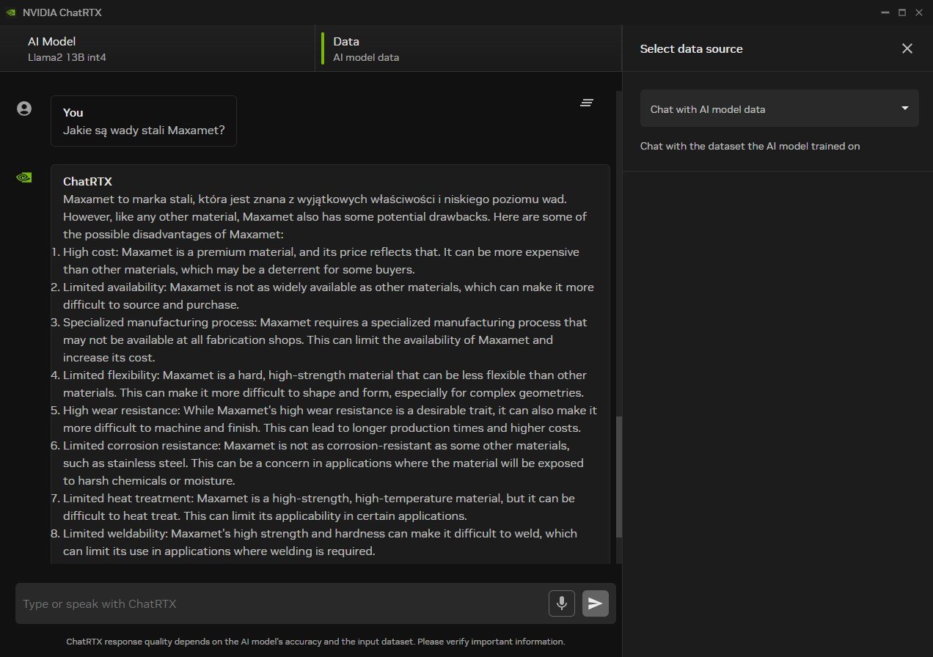Image resolution: width=933 pixels, height=657 pixels.
Task: Click the 'Chat with the dataset' description text
Action: (750, 146)
